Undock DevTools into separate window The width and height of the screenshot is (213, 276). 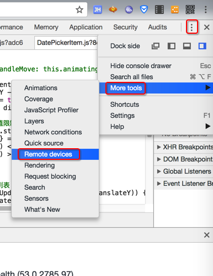tap(156, 46)
